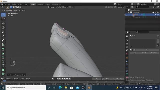Select the Scale tool

(3, 32)
